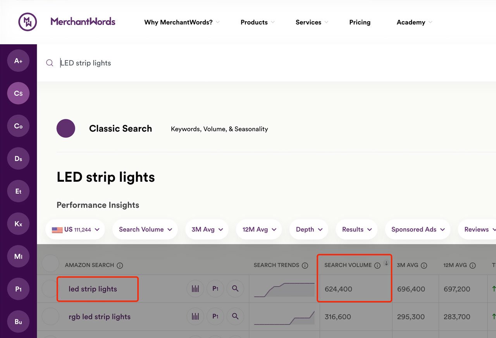Toggle the select-all circle in table header
Image resolution: width=496 pixels, height=338 pixels.
click(x=50, y=264)
